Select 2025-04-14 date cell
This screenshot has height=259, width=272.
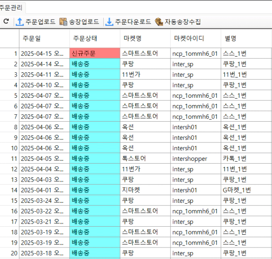click(x=44, y=64)
